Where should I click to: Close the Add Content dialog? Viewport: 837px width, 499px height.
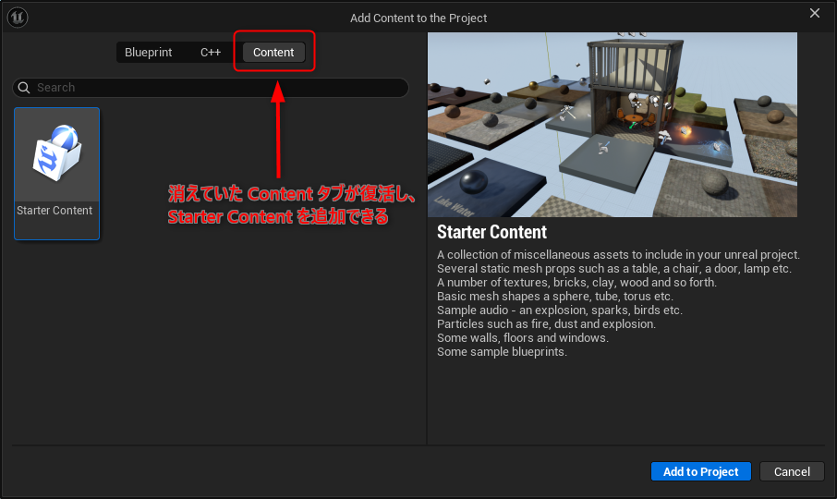click(x=814, y=13)
